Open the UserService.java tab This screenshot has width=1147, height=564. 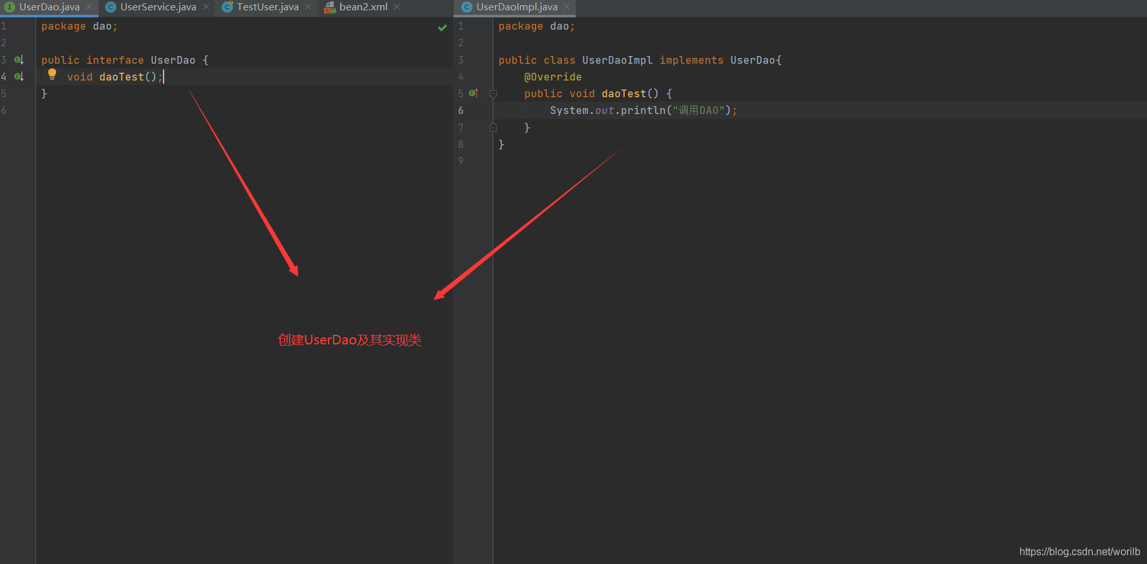click(x=158, y=7)
